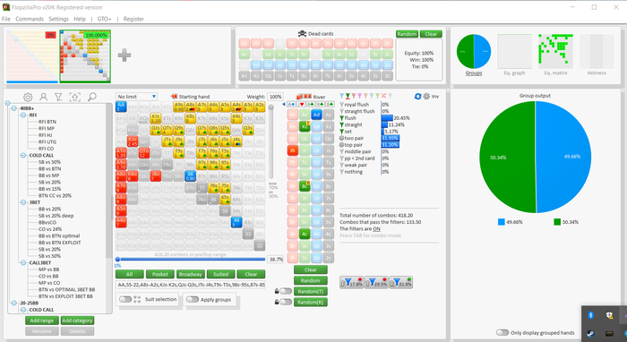
Task: Click the saved filter button showing 17.8%
Action: coord(351,283)
